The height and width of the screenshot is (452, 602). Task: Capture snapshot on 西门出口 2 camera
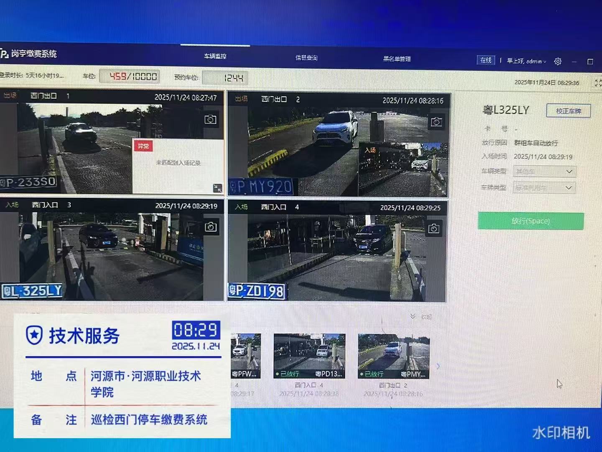[x=436, y=122]
